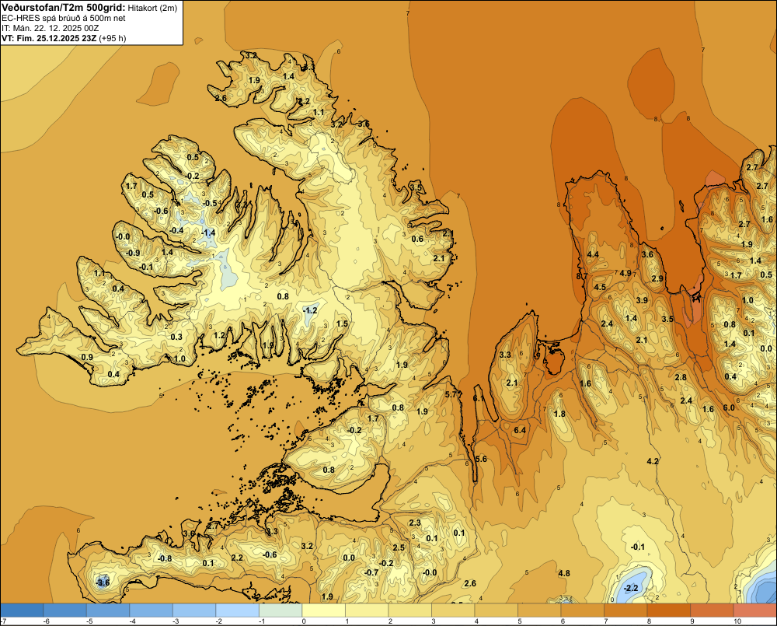Click the 8.7 temperature value
Screen dimensions: 777x626
coord(582,276)
